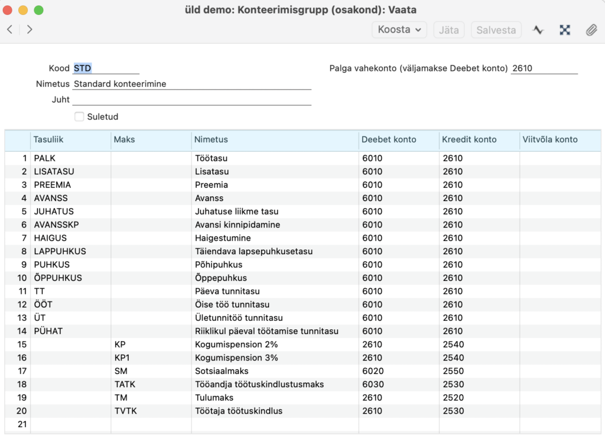The image size is (605, 435).
Task: Click the workflow overview network icon
Action: coord(565,30)
